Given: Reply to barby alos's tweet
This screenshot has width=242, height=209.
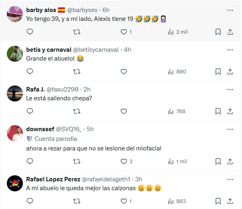Looking at the screenshot, I should [30, 32].
